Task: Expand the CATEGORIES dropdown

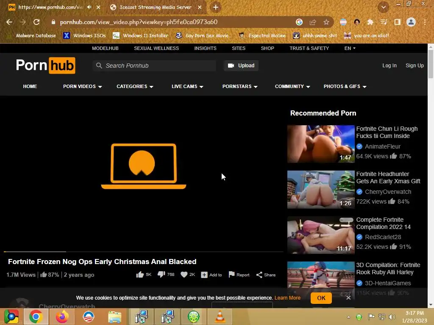Action: point(135,86)
